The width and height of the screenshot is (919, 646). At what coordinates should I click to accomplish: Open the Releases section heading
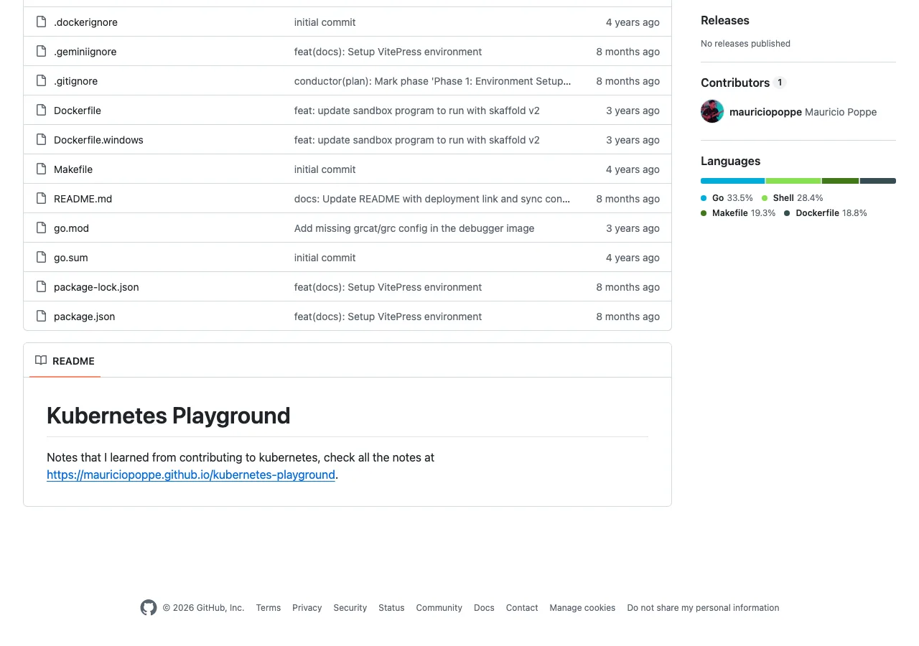[x=724, y=20]
